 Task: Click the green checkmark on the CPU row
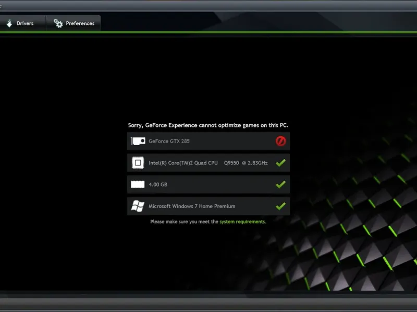click(x=280, y=163)
